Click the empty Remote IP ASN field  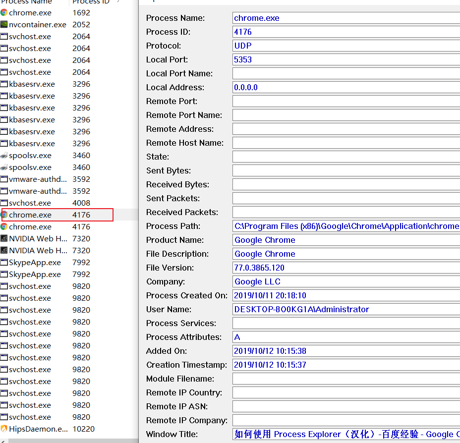tap(346, 407)
